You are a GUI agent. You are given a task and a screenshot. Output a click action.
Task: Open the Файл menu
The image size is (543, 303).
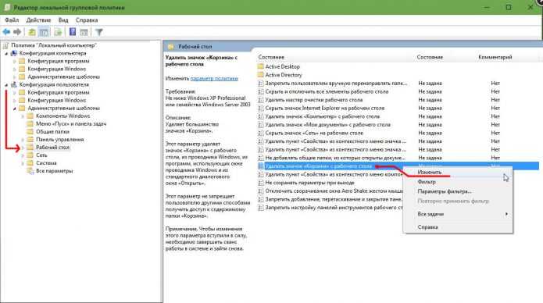pos(12,20)
